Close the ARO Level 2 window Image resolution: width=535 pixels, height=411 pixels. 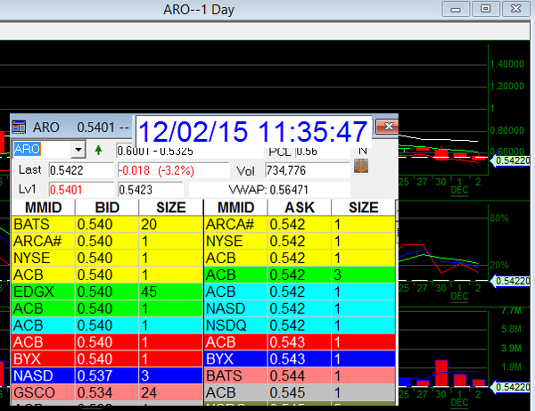coord(386,127)
